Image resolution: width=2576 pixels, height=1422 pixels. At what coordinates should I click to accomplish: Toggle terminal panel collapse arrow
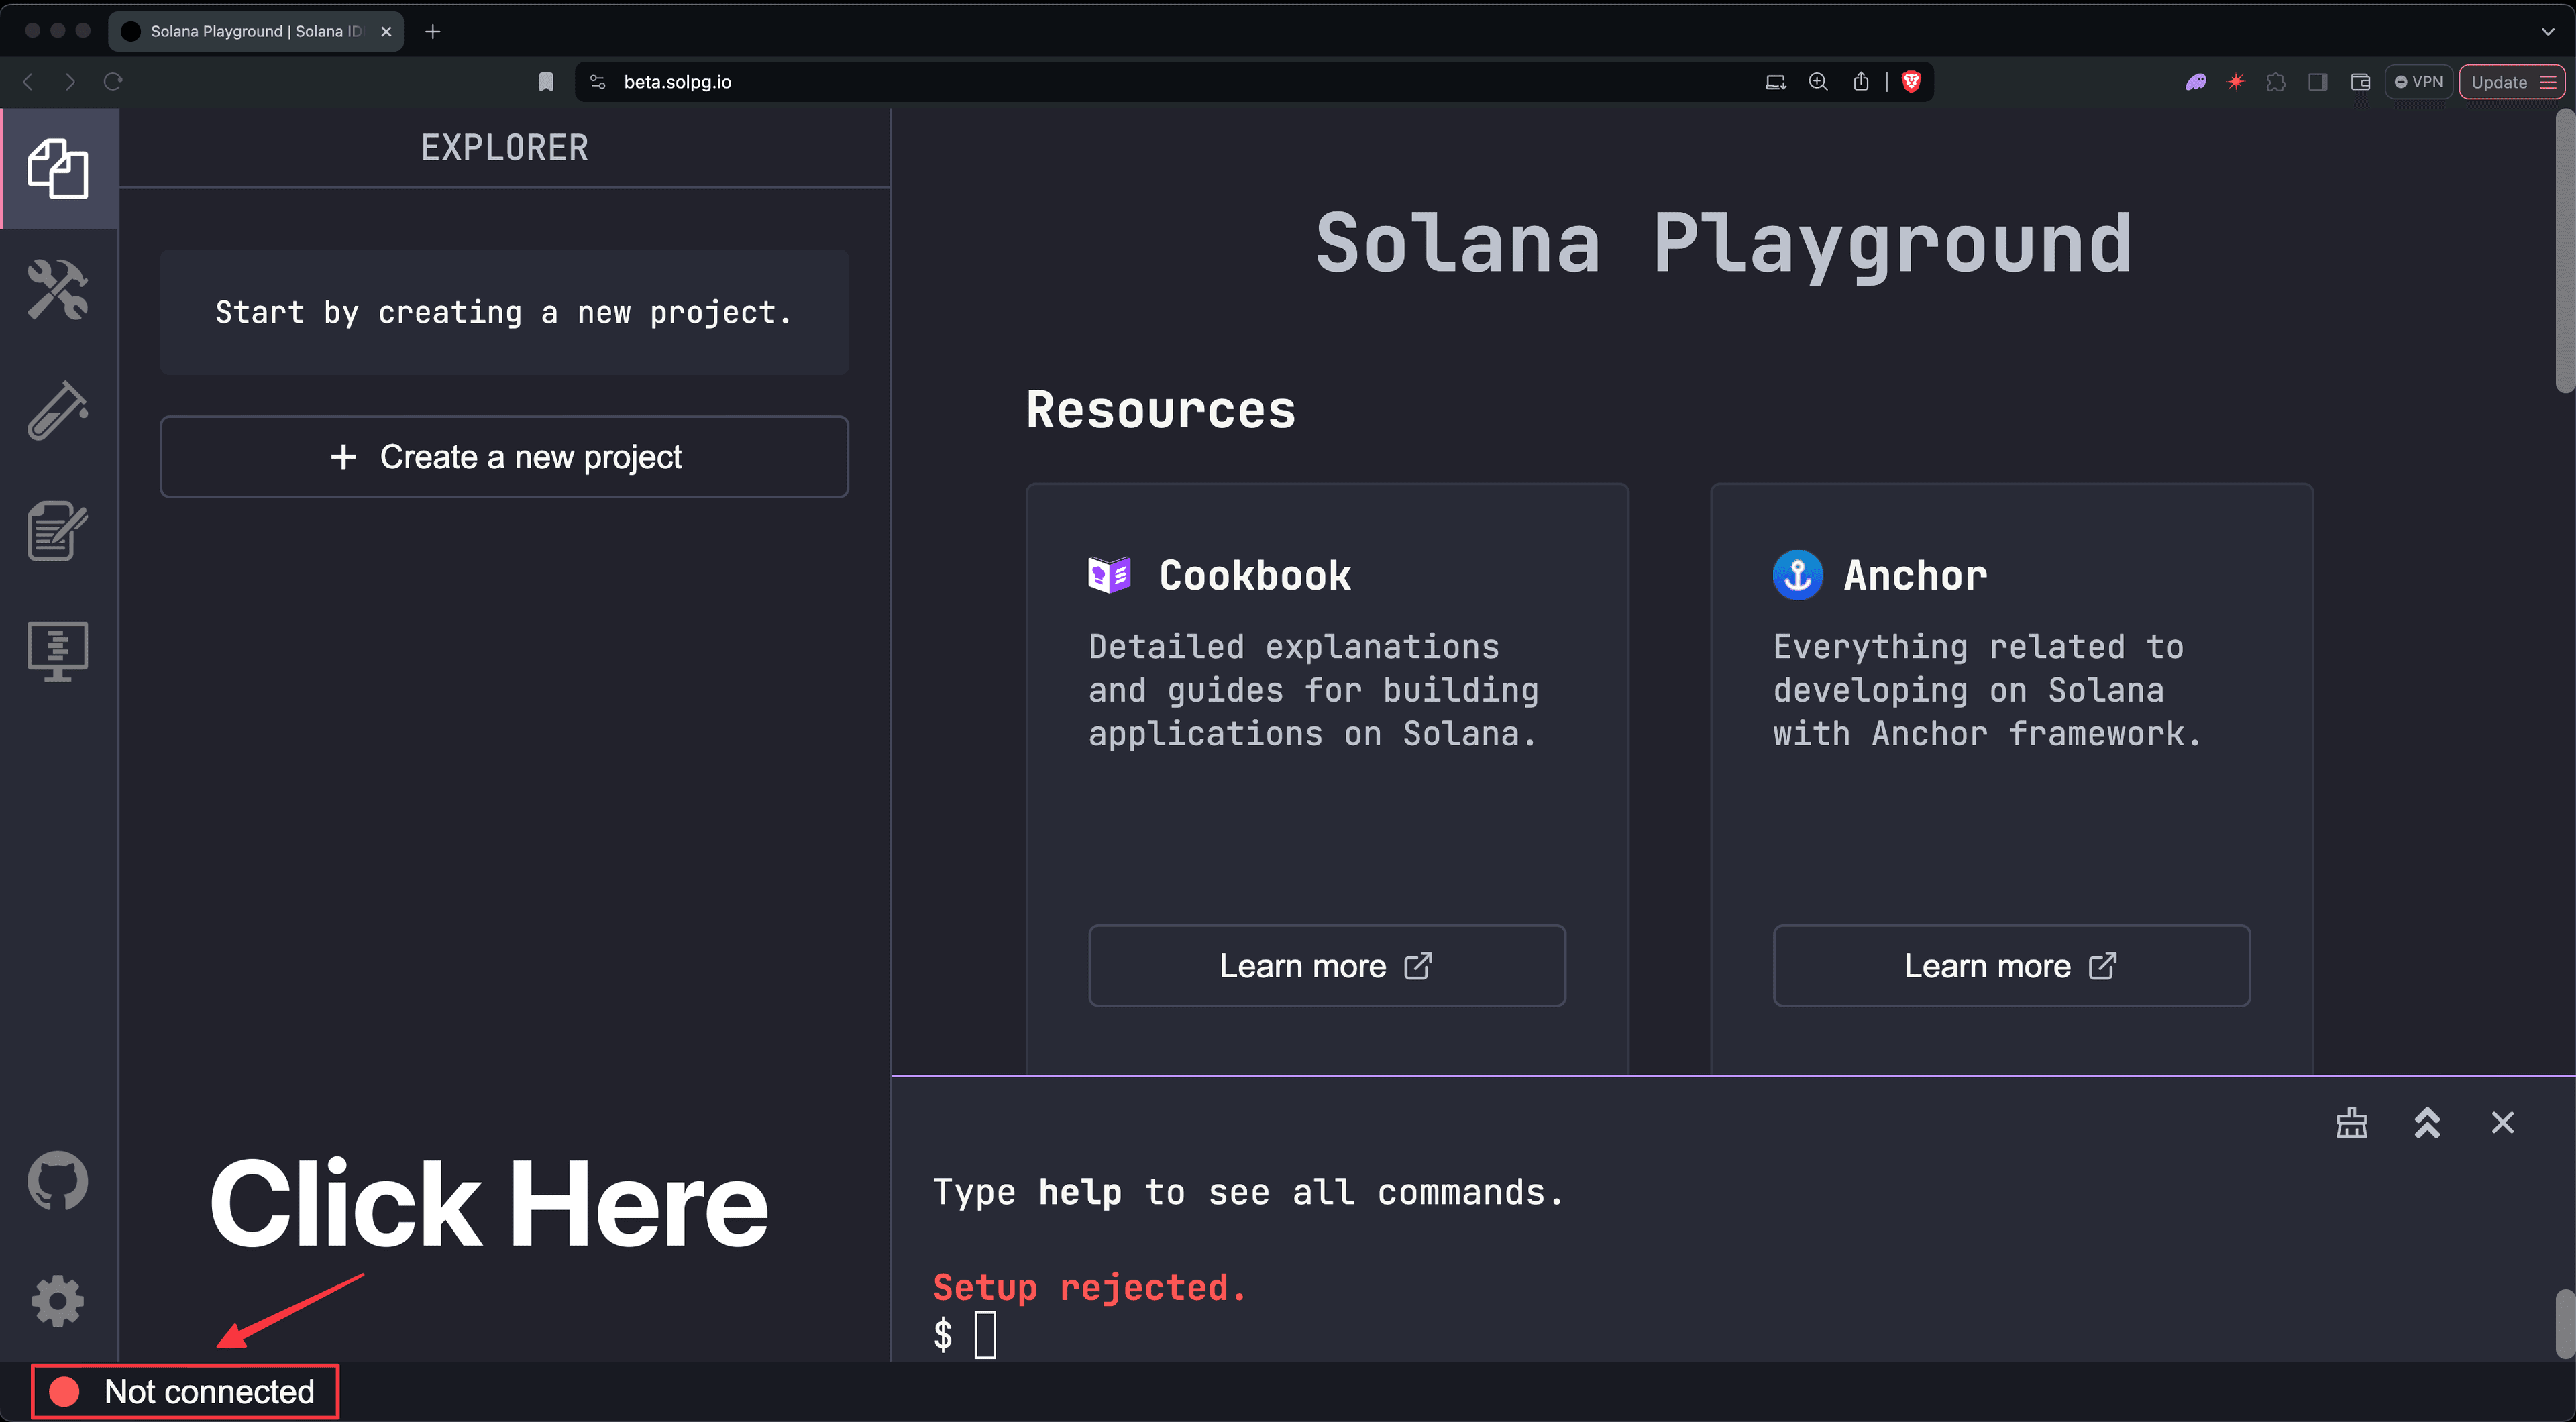(x=2427, y=1123)
